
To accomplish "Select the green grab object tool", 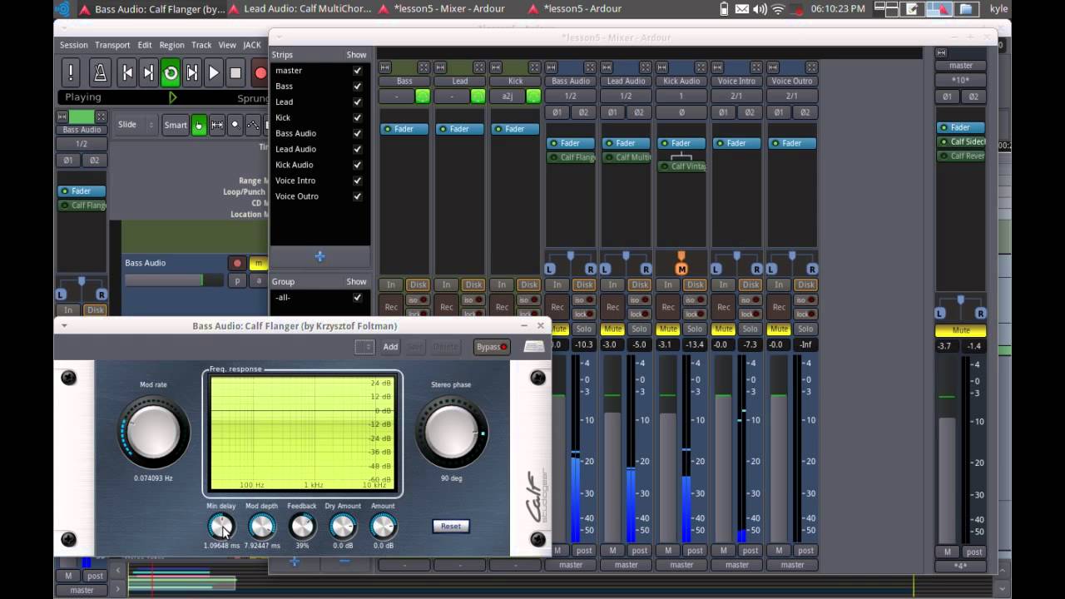I will pyautogui.click(x=199, y=125).
